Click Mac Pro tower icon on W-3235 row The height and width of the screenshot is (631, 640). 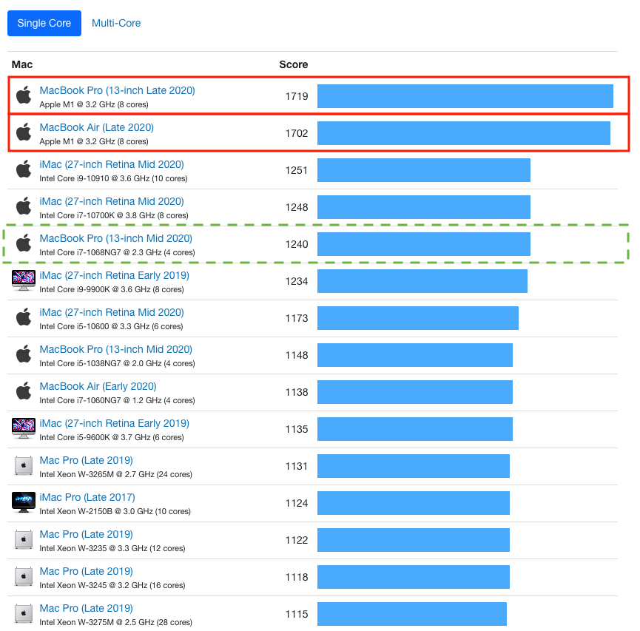(24, 539)
